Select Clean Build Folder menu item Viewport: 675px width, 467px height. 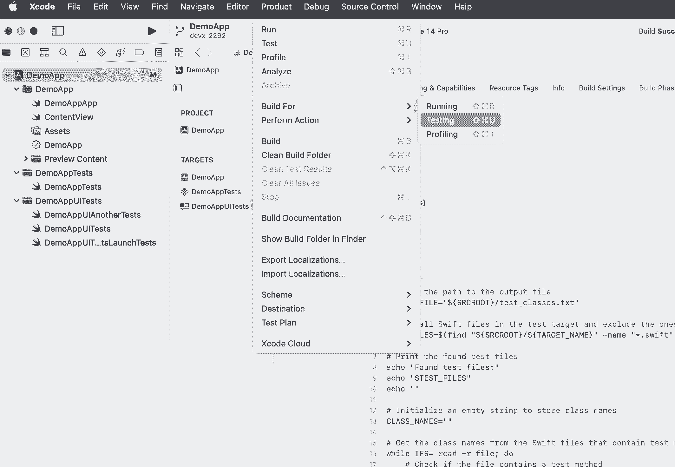click(296, 155)
